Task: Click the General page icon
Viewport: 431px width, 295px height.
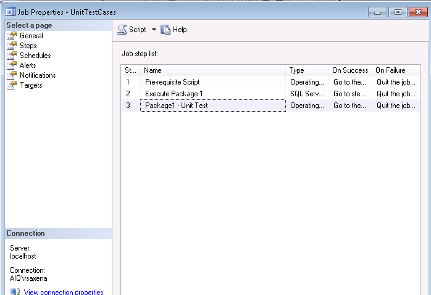Action: [x=12, y=36]
